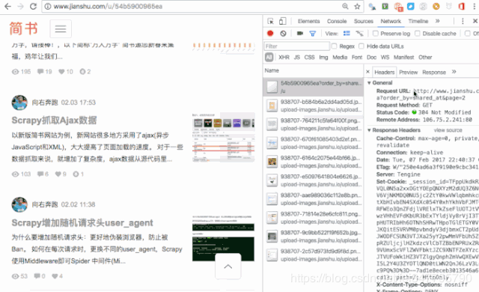Switch to the Console tab
The image size is (479, 292).
(x=337, y=21)
